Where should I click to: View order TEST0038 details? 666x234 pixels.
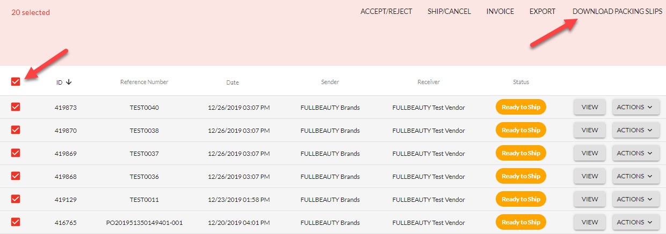click(590, 130)
